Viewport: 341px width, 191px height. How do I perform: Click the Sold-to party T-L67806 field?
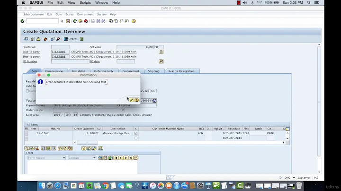60,52
